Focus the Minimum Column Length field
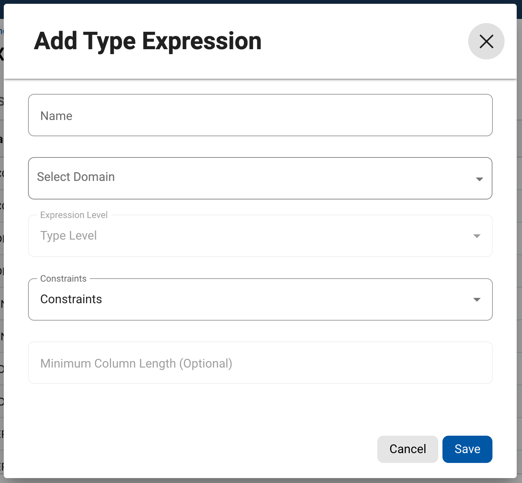The width and height of the screenshot is (522, 483). click(x=260, y=363)
